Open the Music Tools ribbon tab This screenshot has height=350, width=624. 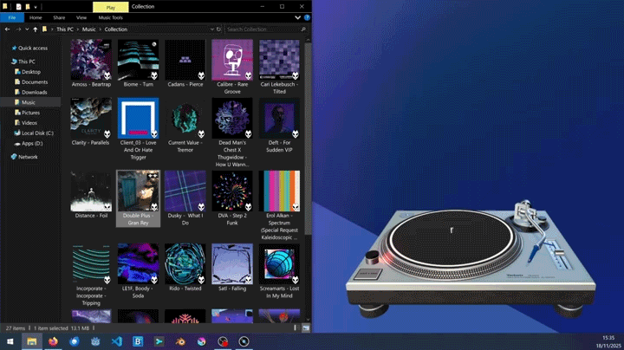point(110,17)
